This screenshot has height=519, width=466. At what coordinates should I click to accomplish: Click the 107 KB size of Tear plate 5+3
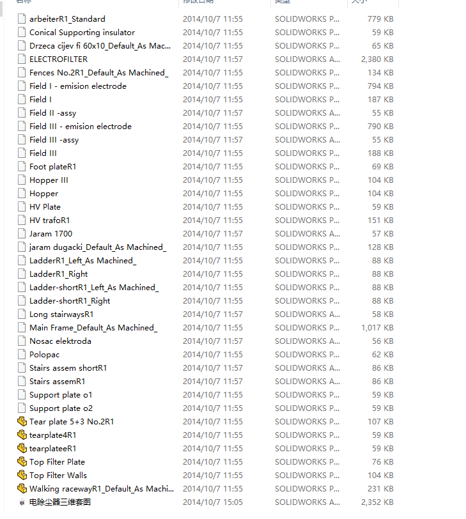[x=380, y=422]
